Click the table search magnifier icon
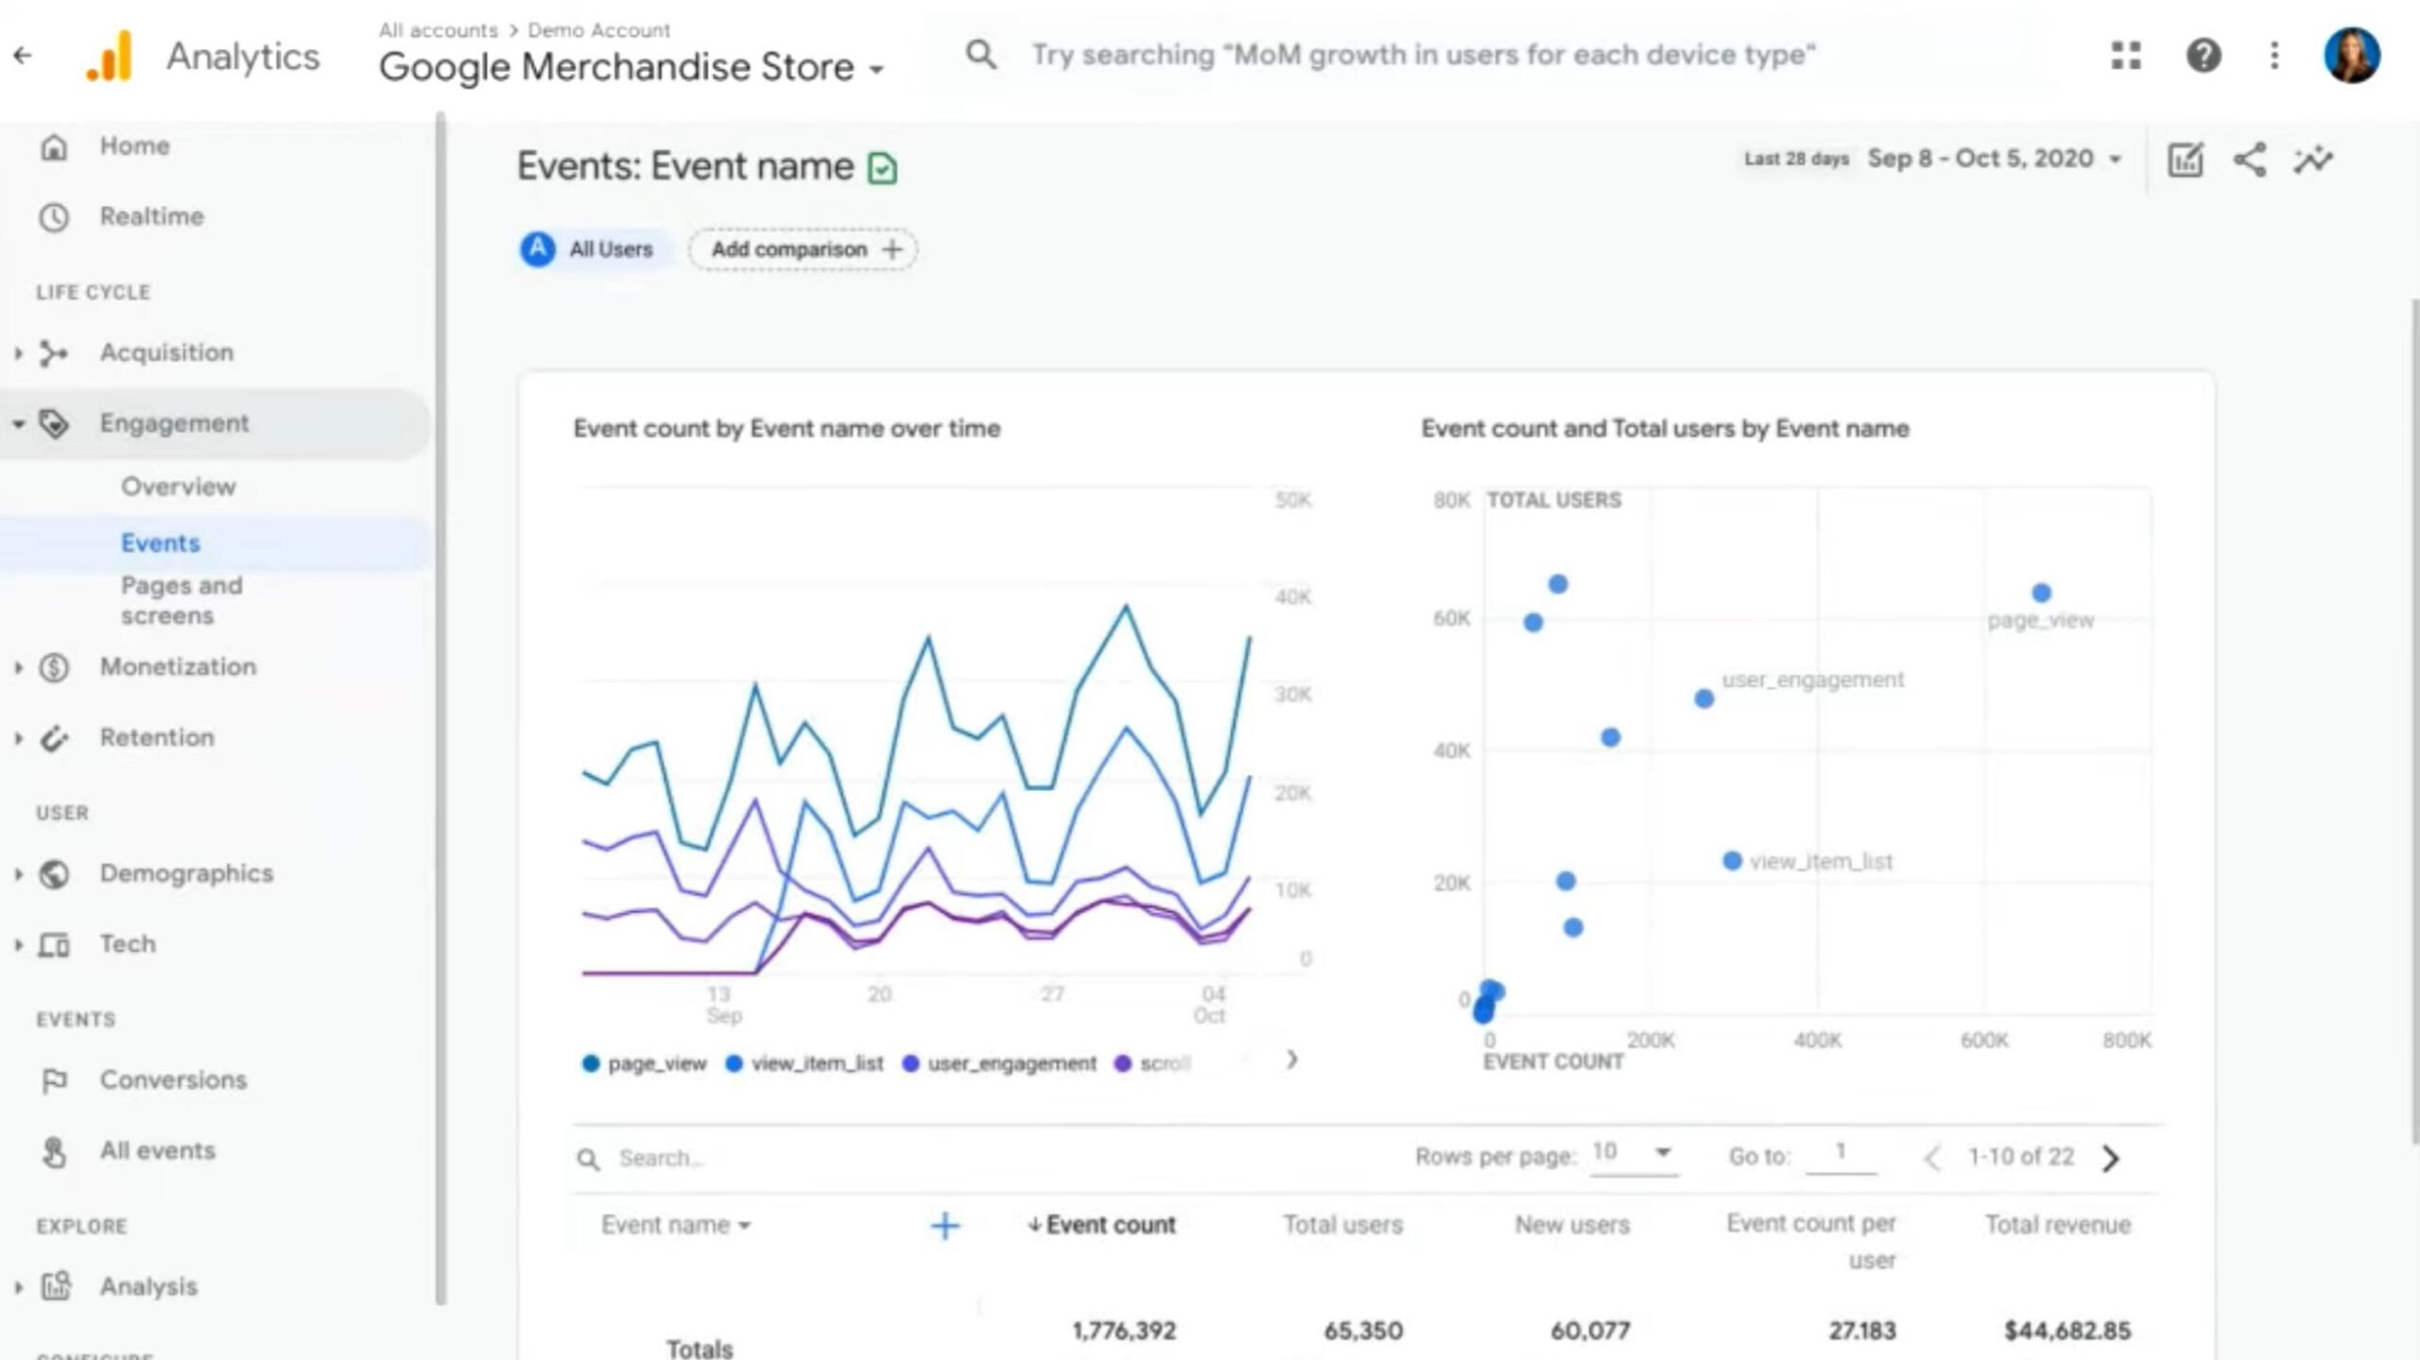Screen dimensions: 2420x1360 point(588,1159)
